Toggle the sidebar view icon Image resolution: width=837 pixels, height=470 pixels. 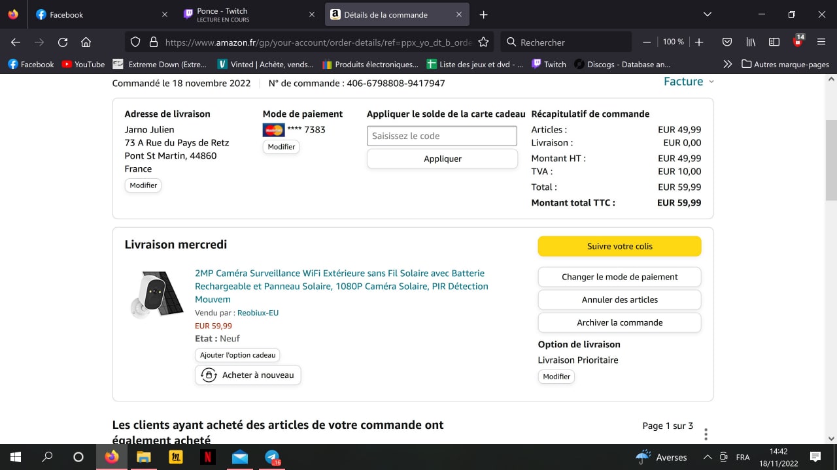tap(774, 42)
